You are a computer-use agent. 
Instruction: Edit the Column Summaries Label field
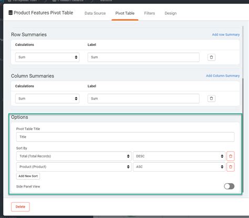pos(143,98)
